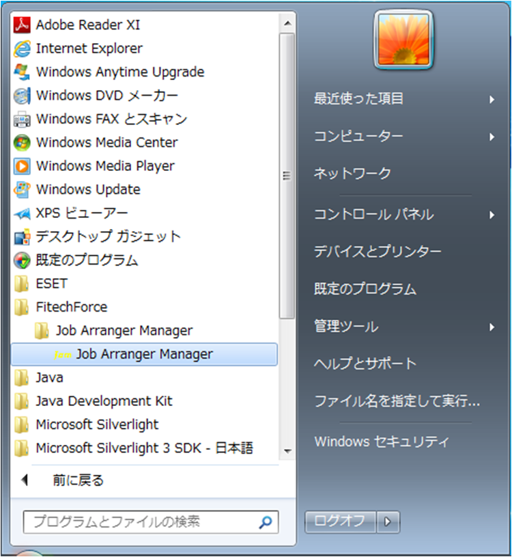The height and width of the screenshot is (557, 512).
Task: Click the FitechForce folder icon
Action: pyautogui.click(x=22, y=307)
